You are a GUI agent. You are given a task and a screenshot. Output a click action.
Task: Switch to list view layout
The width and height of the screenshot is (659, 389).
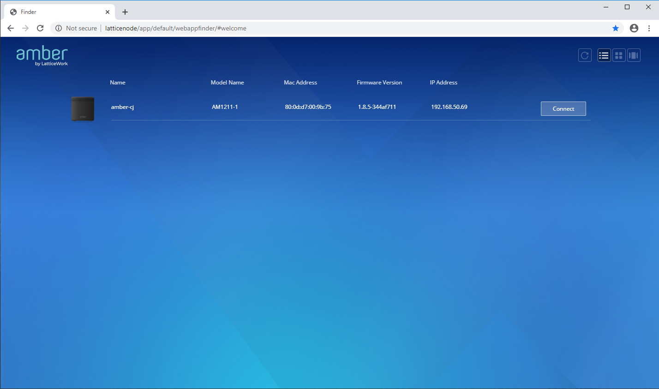tap(604, 55)
